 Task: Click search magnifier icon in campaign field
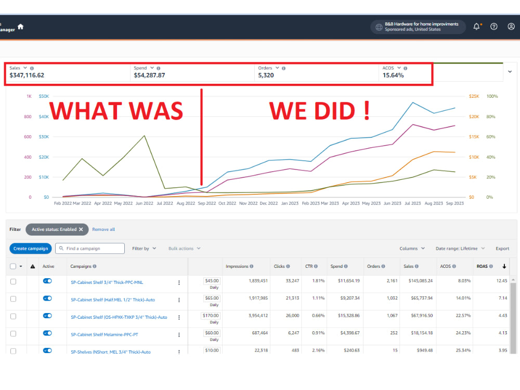coord(61,249)
